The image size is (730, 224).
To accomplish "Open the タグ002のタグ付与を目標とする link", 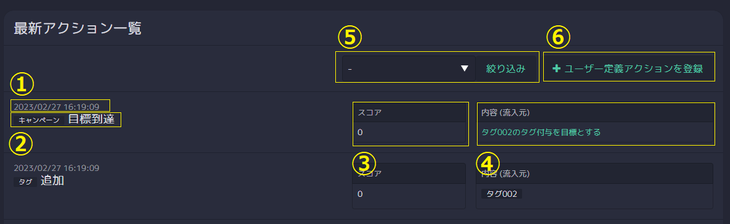I will click(x=541, y=132).
